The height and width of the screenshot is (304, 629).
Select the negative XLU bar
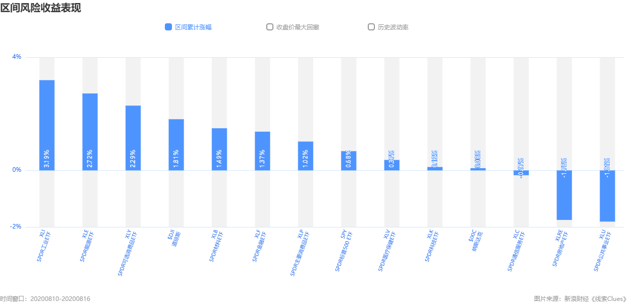(607, 196)
